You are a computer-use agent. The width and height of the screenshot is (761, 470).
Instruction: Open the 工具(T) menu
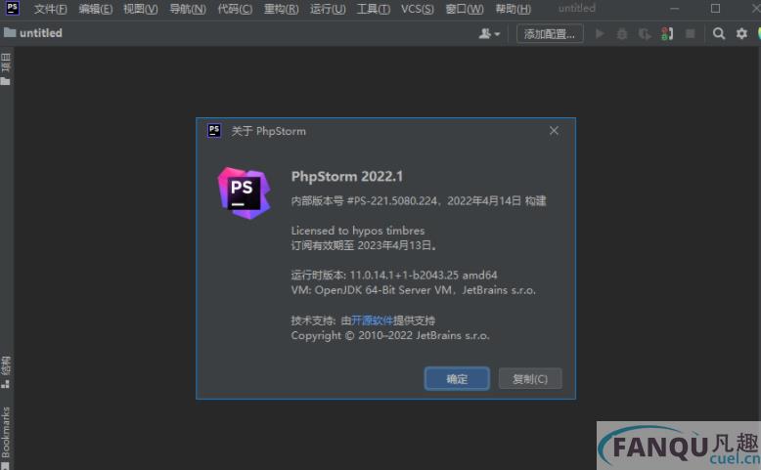point(374,9)
